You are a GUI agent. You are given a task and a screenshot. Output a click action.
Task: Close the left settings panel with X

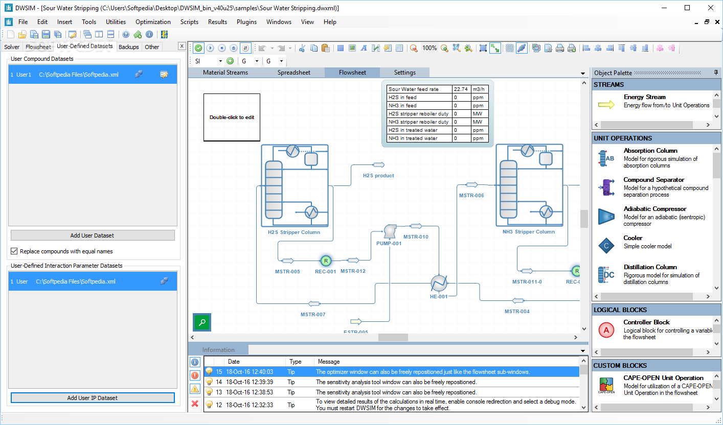click(182, 46)
